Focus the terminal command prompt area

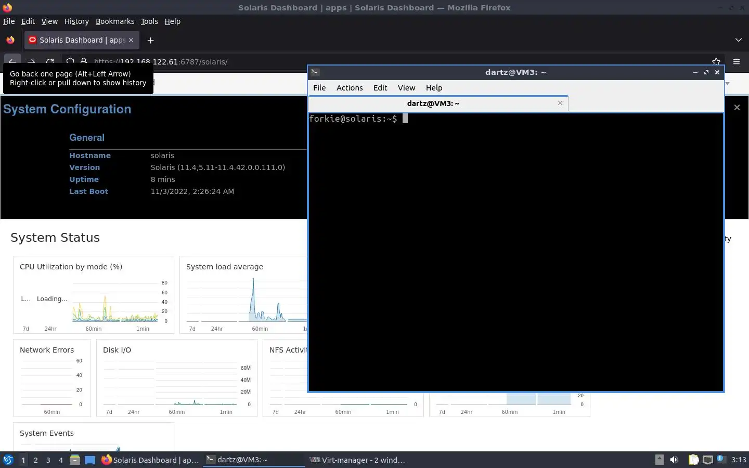[x=515, y=252]
